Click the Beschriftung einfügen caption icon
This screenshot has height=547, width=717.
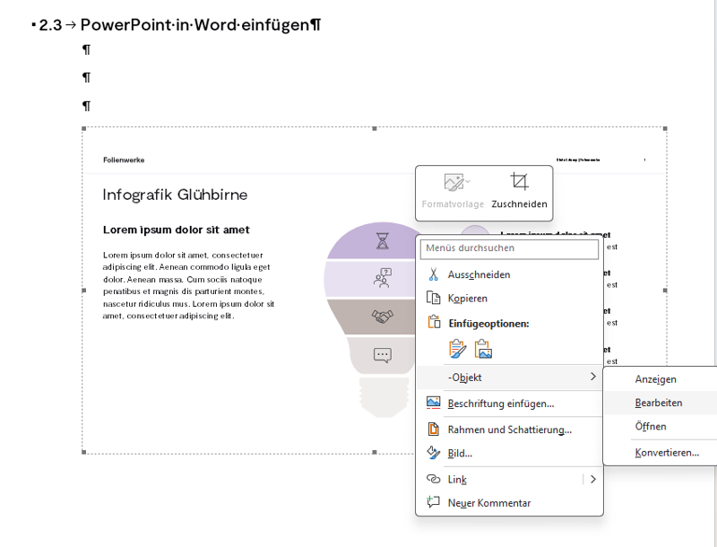(433, 403)
